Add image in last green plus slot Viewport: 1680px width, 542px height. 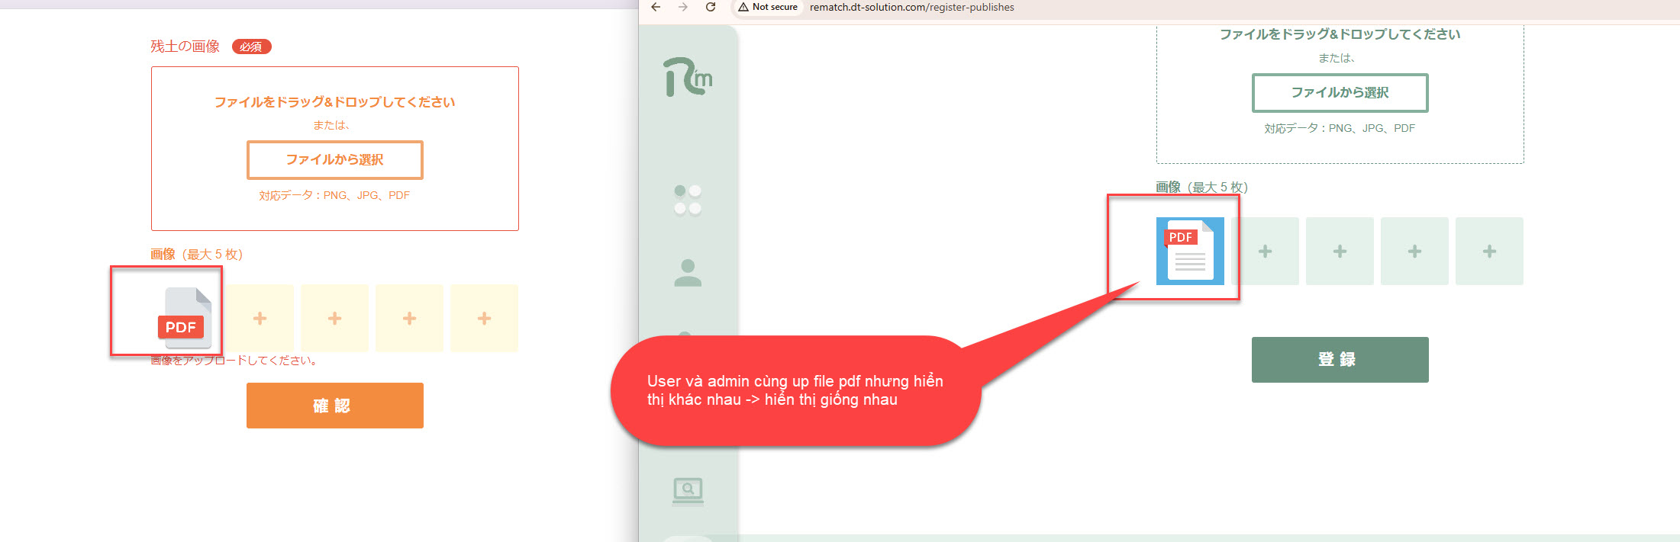coord(1489,252)
